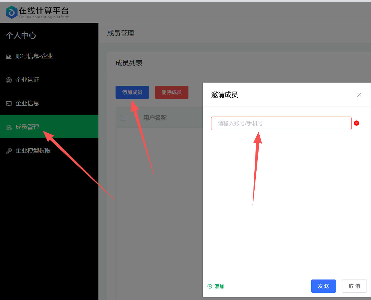
Task: Click the 成员管理 people group icon
Action: 9,127
